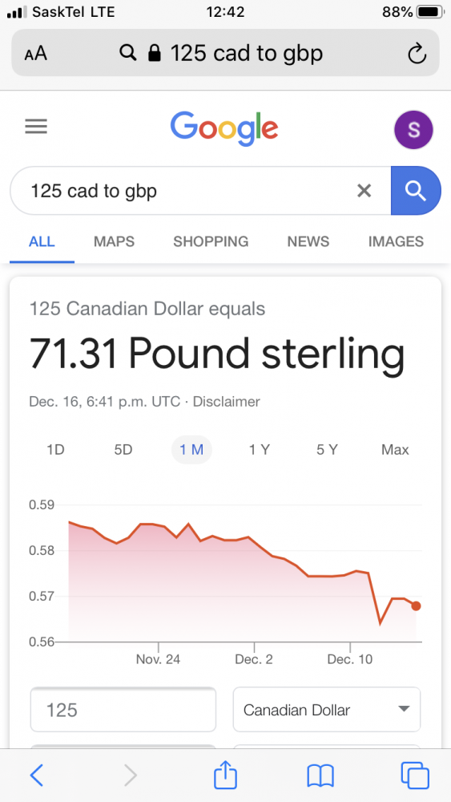
Task: Open reader text size AA control
Action: (x=35, y=53)
